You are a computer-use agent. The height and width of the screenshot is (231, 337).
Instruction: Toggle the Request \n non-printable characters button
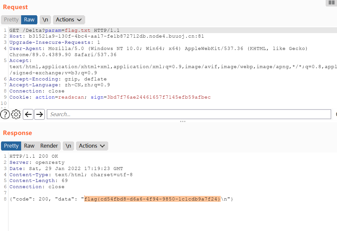[45, 20]
